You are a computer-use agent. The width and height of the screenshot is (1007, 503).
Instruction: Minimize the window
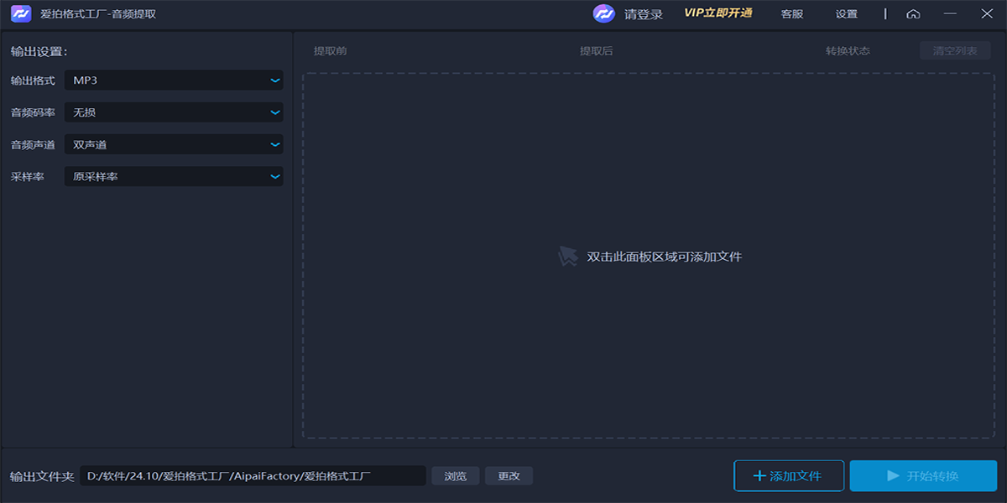pos(950,14)
